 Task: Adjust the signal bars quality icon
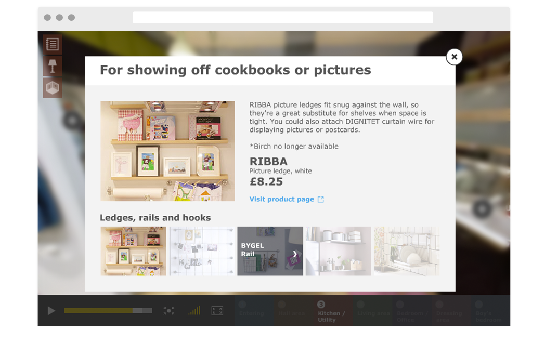point(194,310)
